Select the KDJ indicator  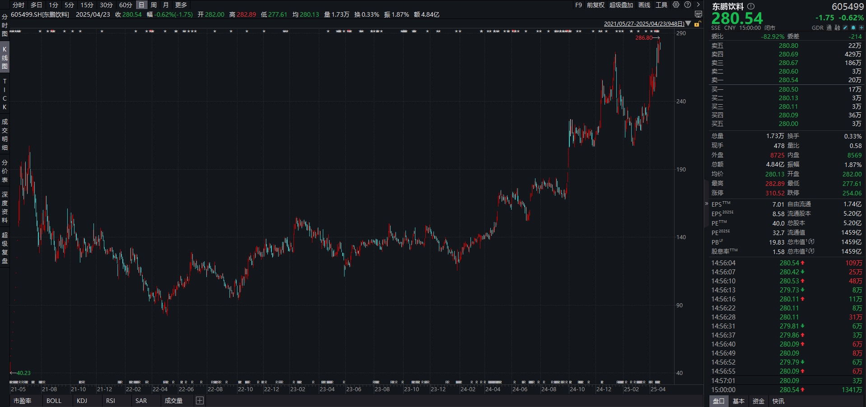coord(82,401)
